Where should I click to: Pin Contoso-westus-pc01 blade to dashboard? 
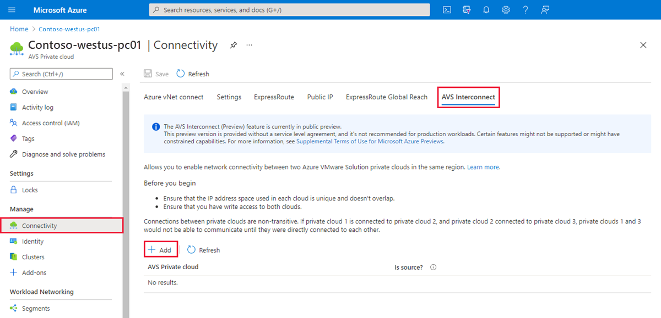(234, 45)
